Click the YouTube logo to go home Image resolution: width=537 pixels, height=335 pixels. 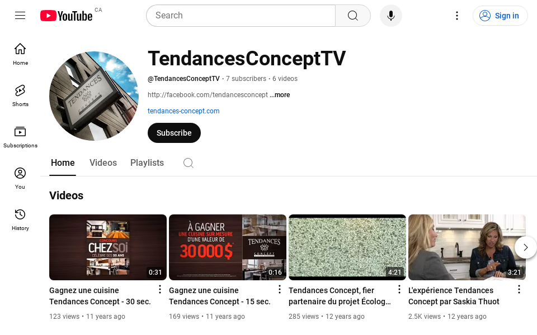pos(67,16)
